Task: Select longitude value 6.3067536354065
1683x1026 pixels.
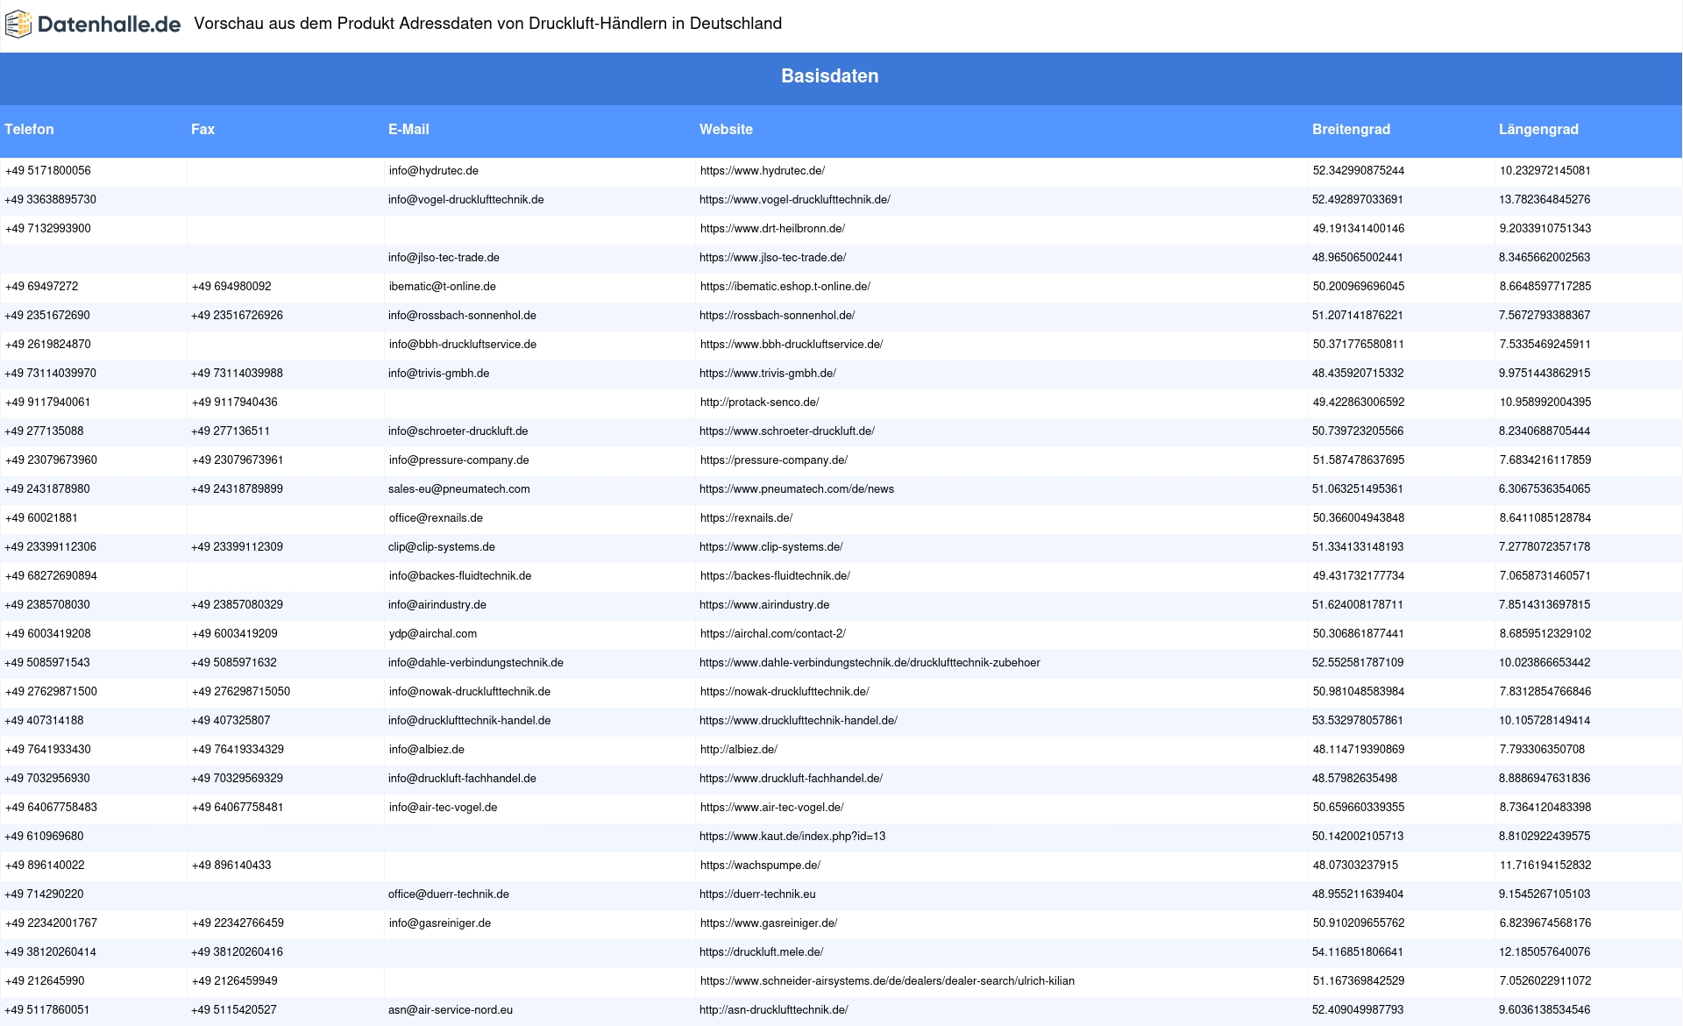Action: [x=1545, y=489]
